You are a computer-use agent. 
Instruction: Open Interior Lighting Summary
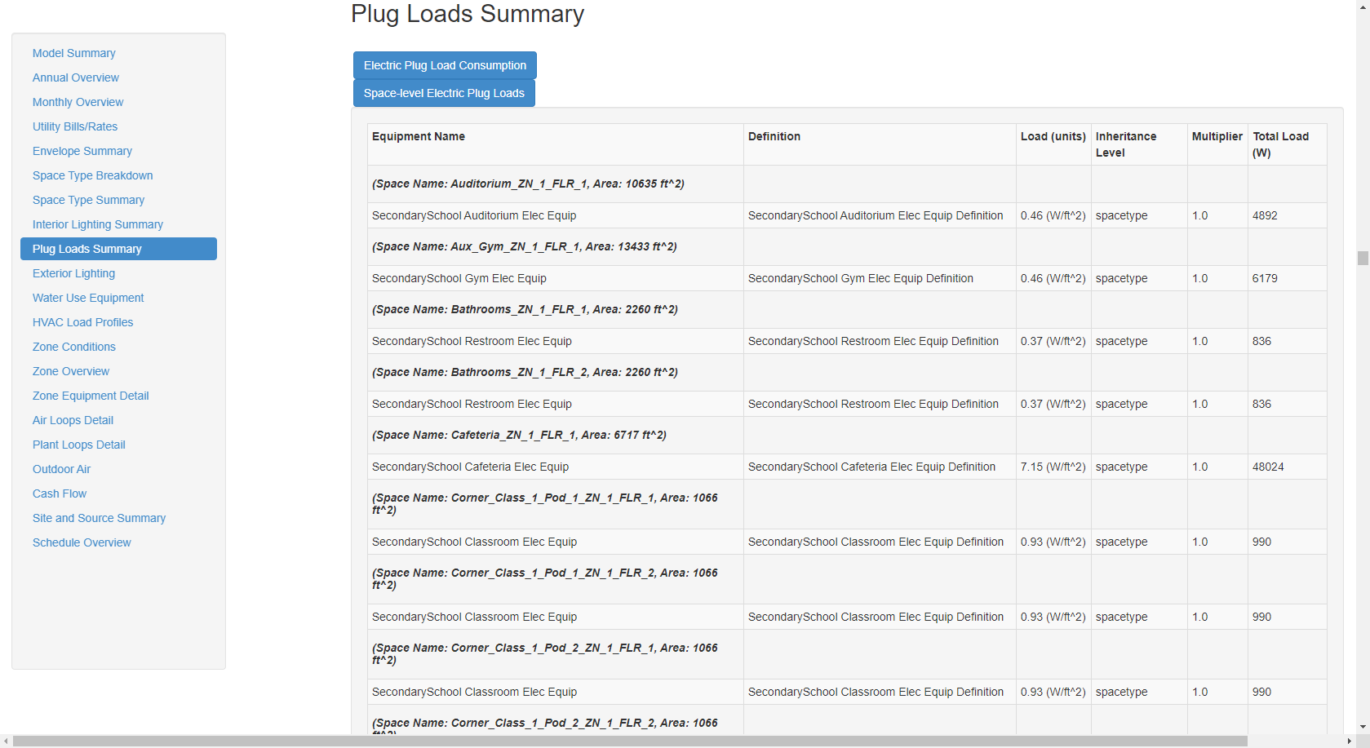(97, 224)
